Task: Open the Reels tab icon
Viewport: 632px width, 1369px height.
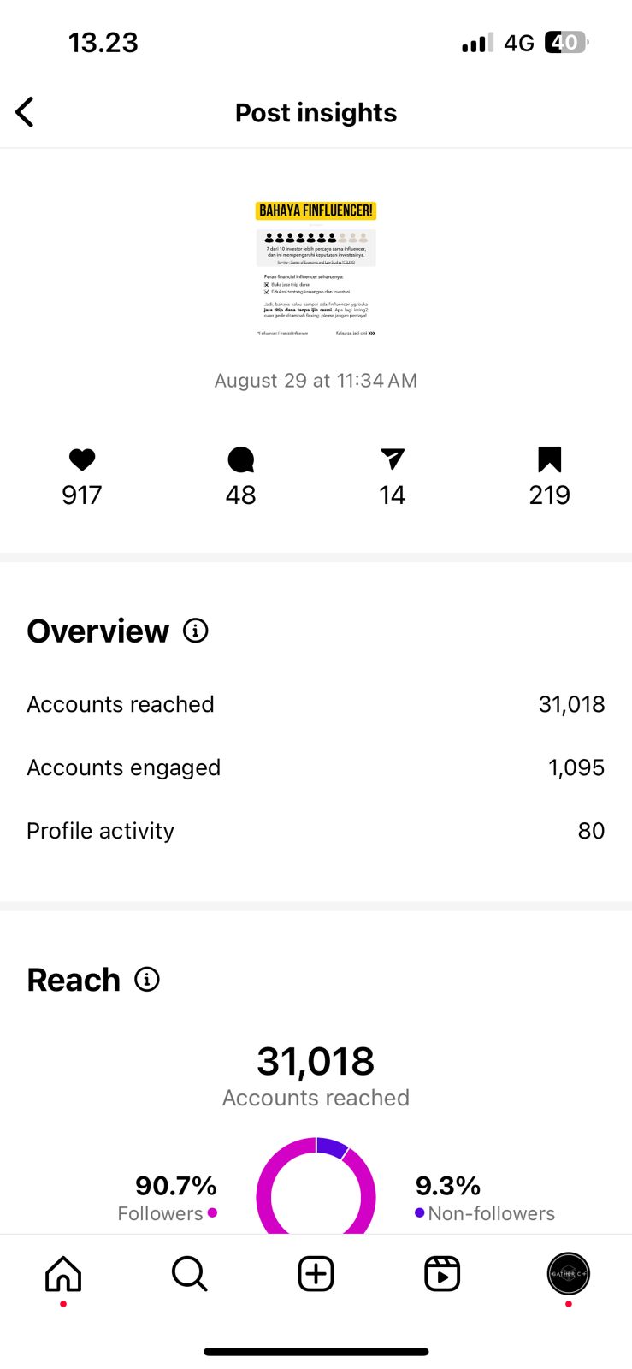Action: tap(442, 1274)
